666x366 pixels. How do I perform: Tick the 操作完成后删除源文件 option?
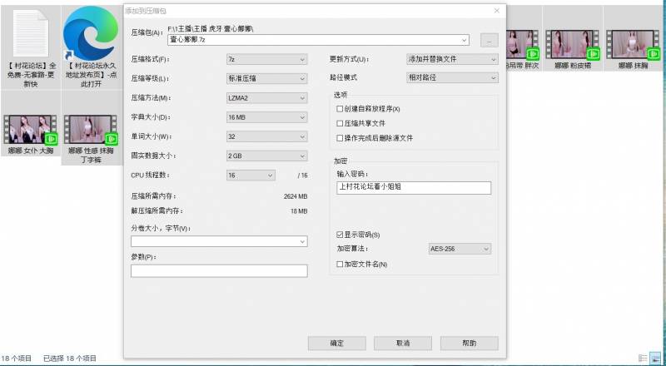click(340, 137)
